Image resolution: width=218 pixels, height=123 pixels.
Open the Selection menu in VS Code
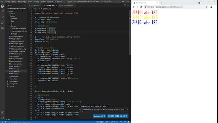[x=21, y=2]
